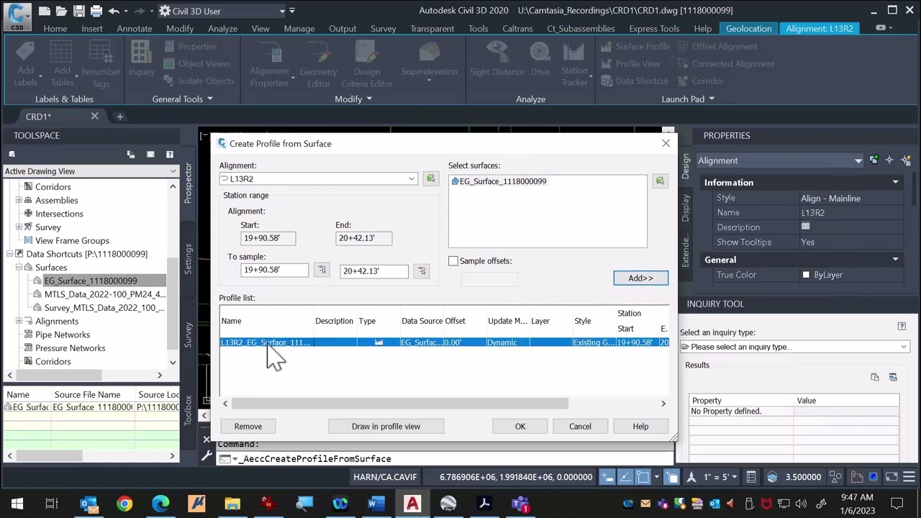The width and height of the screenshot is (921, 518).
Task: Open Microsoft Teams from the taskbar
Action: coord(520,504)
